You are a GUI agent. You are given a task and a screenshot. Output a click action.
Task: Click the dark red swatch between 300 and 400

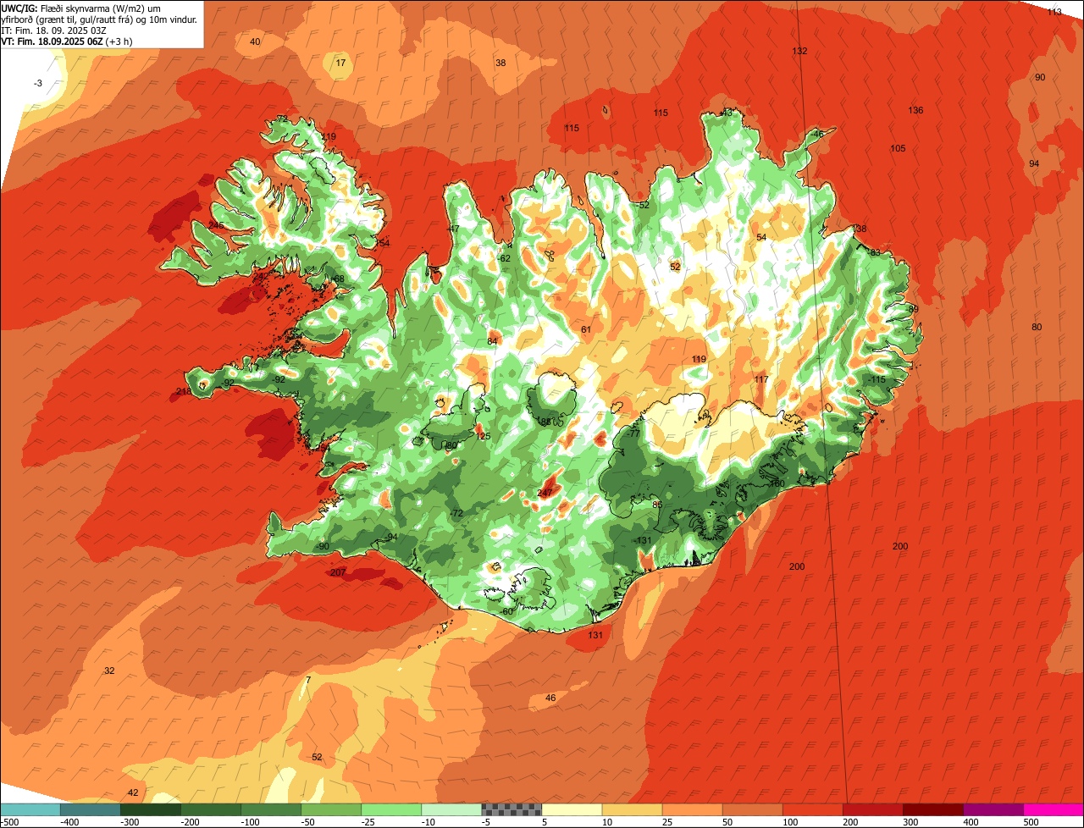pos(933,809)
